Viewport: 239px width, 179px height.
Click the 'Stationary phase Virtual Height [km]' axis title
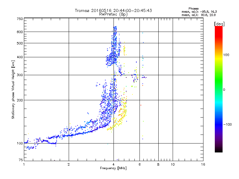[x=13, y=89]
